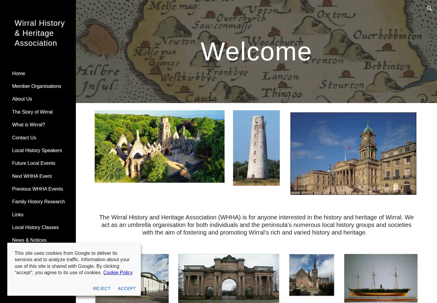Viewport: 437px width, 303px height.
Task: Open News & Notices page
Action: pyautogui.click(x=29, y=240)
